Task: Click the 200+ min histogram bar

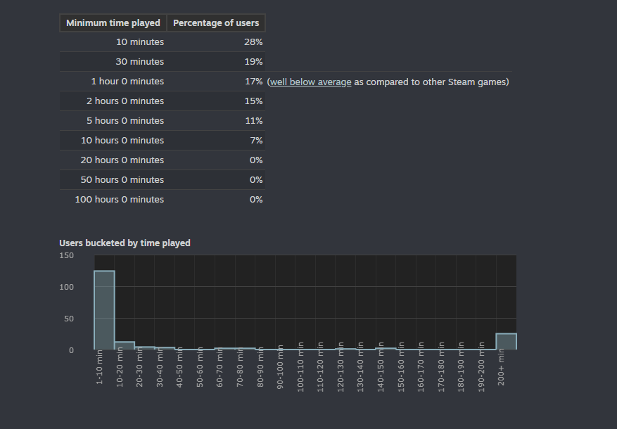Action: 506,341
